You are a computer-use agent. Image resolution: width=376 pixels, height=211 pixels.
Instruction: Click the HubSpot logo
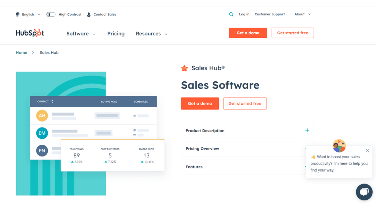[30, 33]
